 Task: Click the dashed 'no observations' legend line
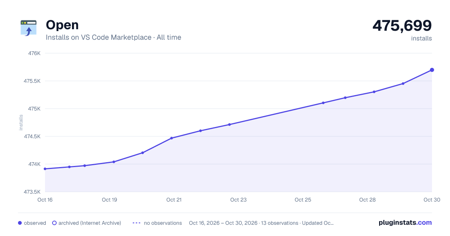pos(136,223)
